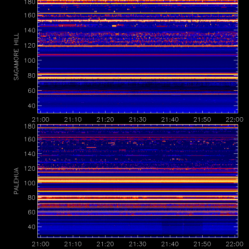Viewport: 249px width, 249px height.
Task: Select the 80 tick label on Palehua plot
Action: [31, 198]
